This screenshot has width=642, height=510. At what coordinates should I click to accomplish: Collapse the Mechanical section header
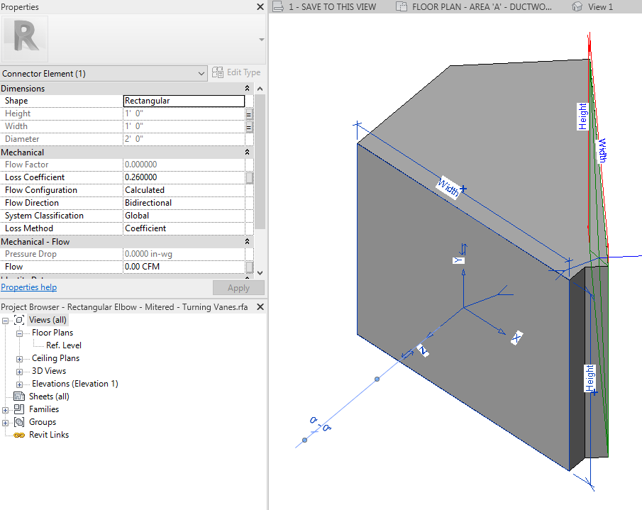coord(246,152)
